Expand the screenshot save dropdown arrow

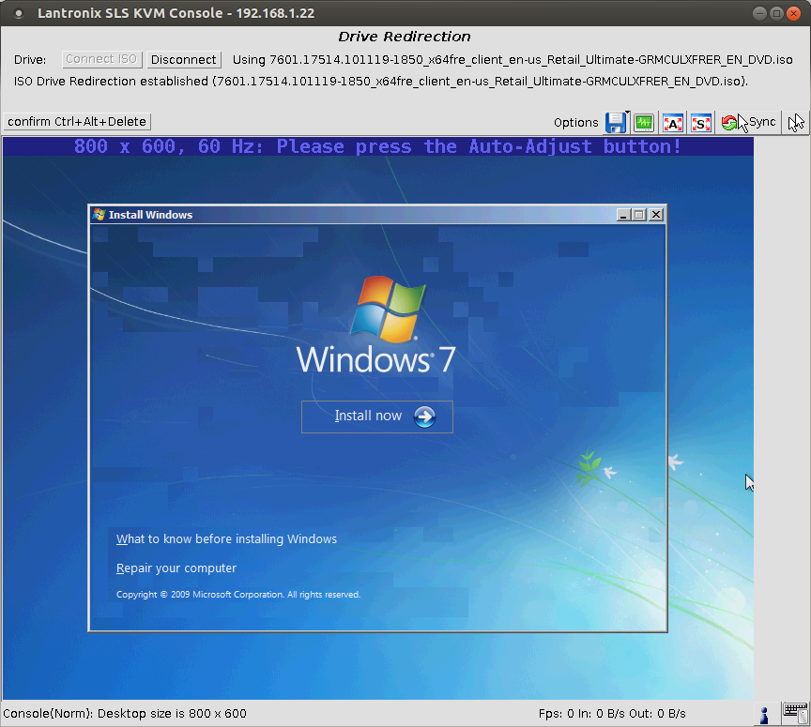(627, 114)
